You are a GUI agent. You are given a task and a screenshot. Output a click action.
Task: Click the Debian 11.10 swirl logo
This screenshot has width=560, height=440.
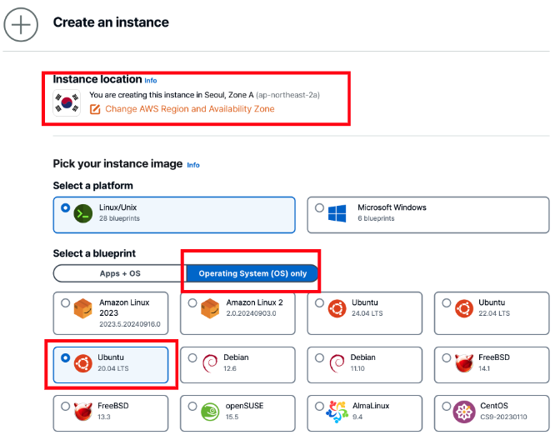[337, 363]
